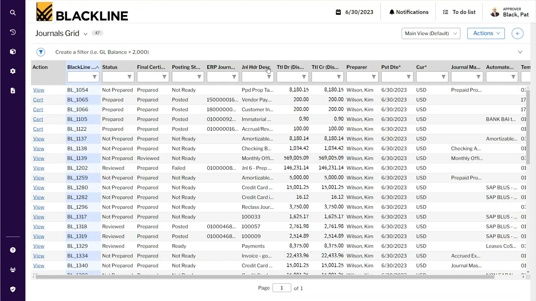Click View link for BL_1329
The image size is (536, 301).
[39, 246]
